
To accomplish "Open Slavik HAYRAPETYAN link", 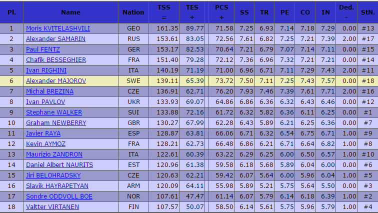I will [x=57, y=186].
